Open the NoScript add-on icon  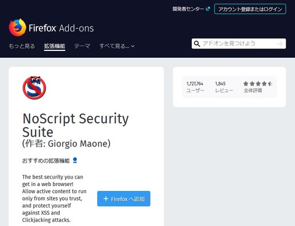pos(34,87)
